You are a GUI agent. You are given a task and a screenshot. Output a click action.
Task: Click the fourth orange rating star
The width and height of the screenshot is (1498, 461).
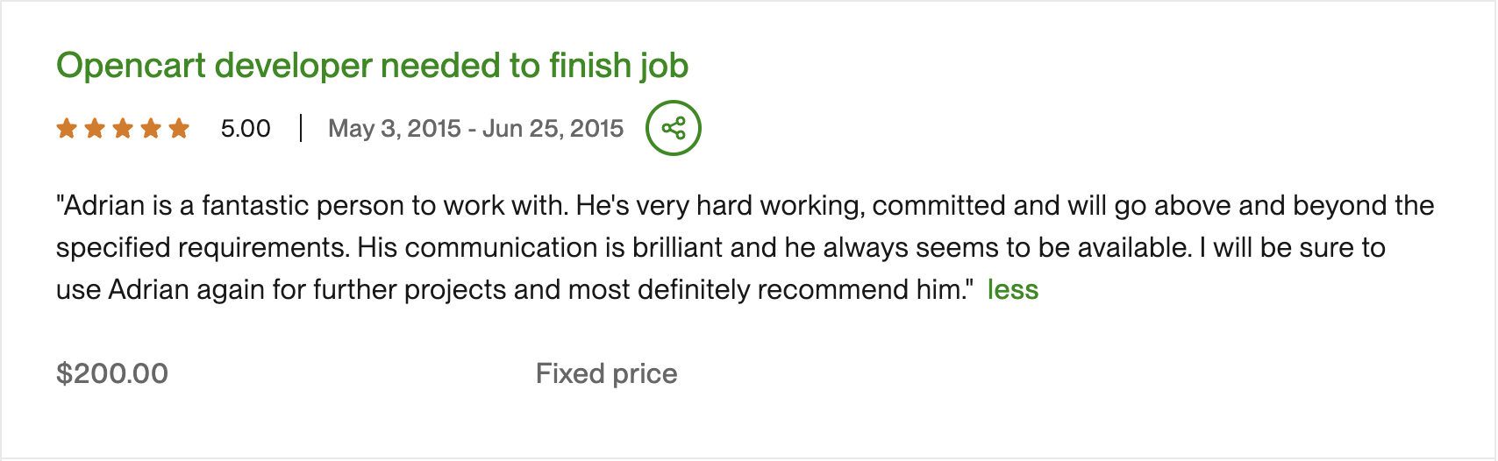pyautogui.click(x=151, y=129)
